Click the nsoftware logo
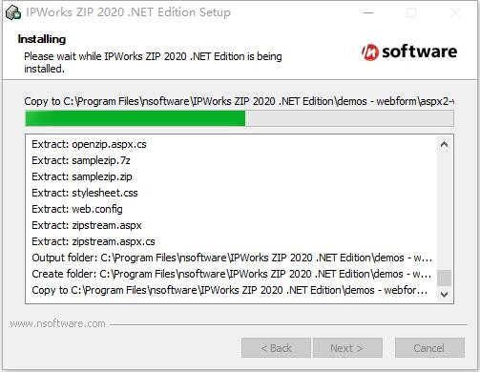 (x=409, y=52)
